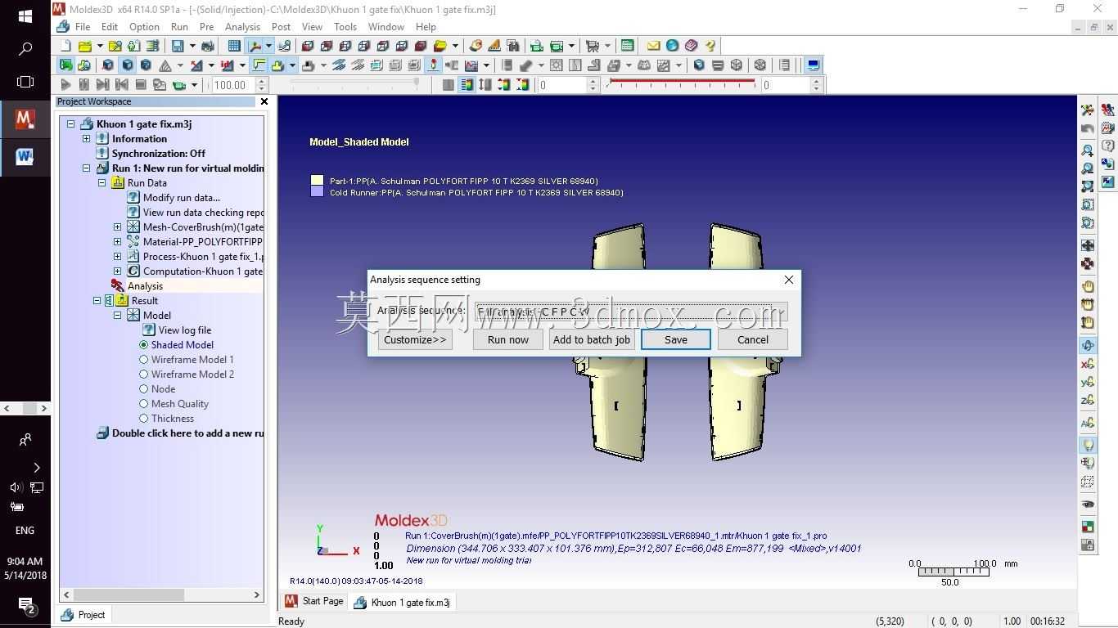
Task: Click the yellow question mark help icon
Action: coord(710,46)
